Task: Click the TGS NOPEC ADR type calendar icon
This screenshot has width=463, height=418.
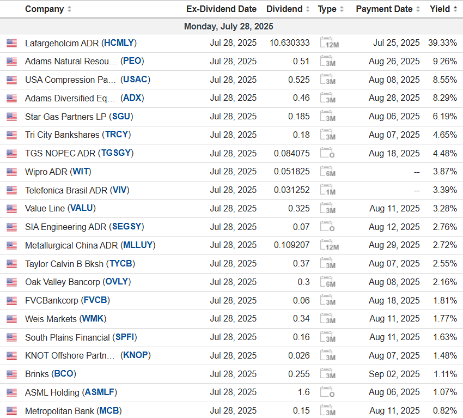Action: [327, 153]
